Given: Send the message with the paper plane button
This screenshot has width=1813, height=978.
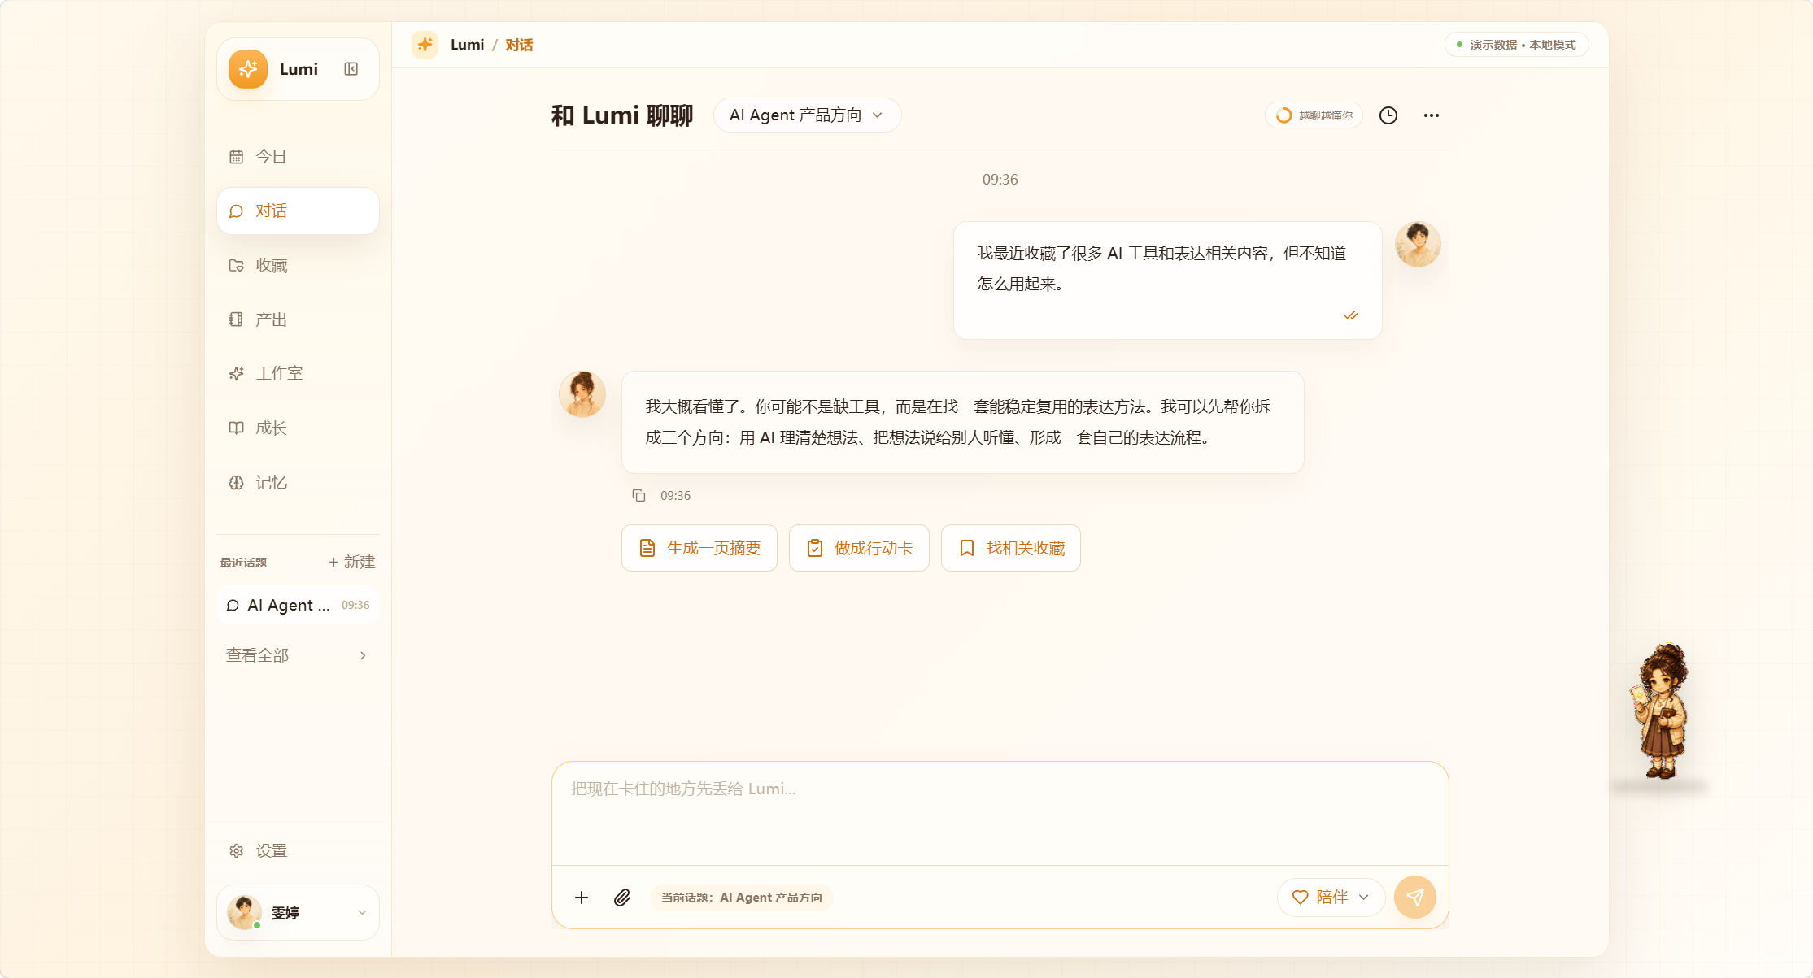Looking at the screenshot, I should (x=1415, y=898).
